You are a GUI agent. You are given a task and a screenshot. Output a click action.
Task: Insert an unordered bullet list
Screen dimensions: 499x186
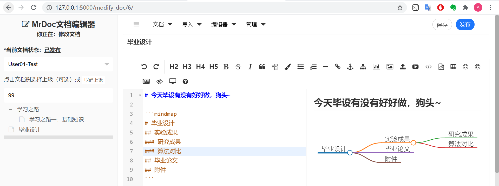300,67
